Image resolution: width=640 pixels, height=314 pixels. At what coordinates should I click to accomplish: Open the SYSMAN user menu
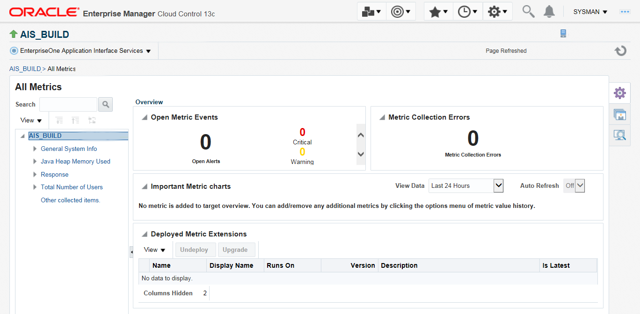(x=590, y=12)
